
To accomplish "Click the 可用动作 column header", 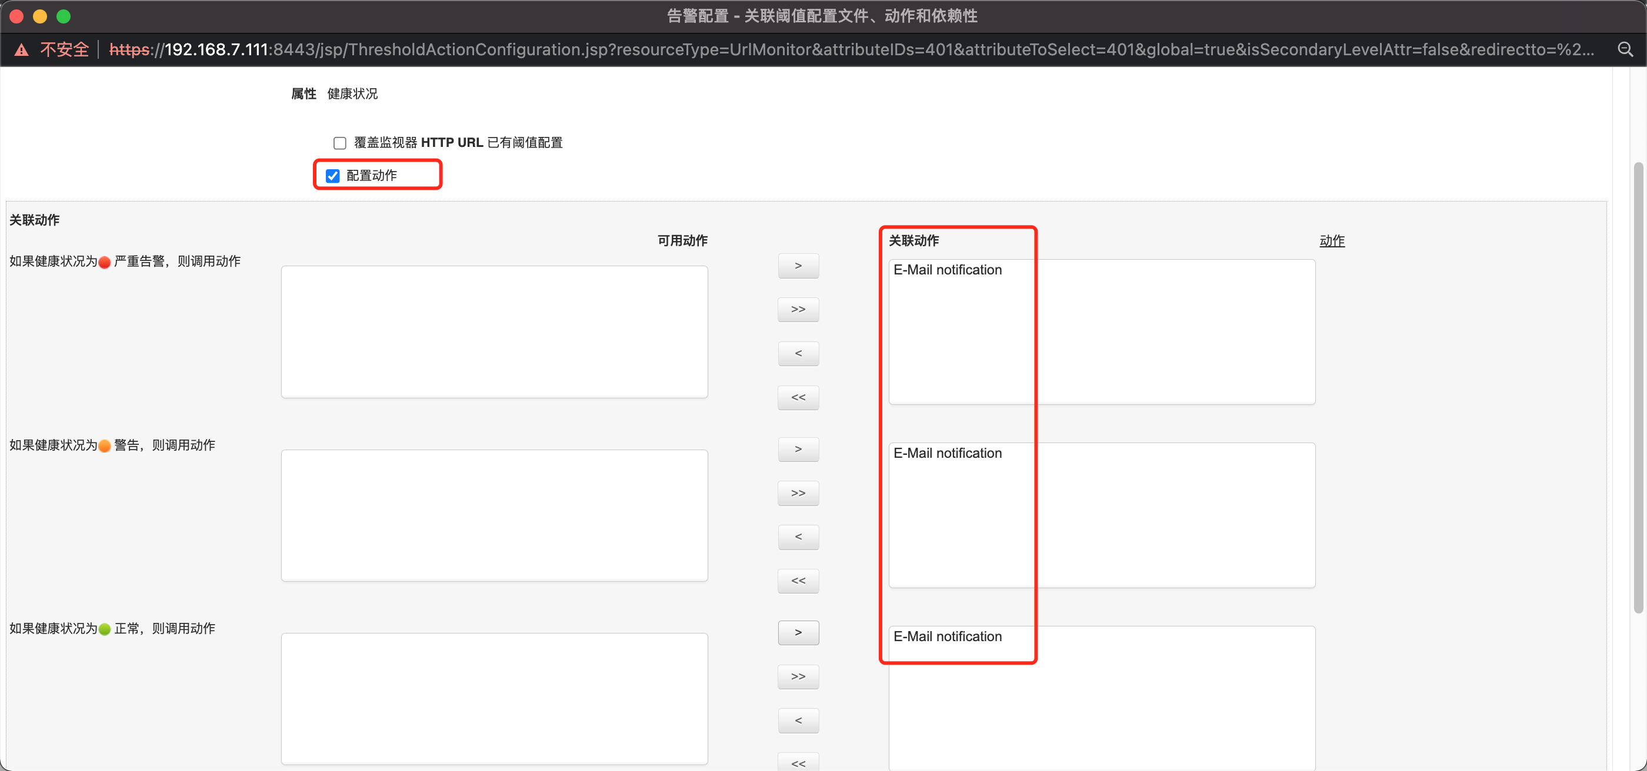I will [x=682, y=241].
